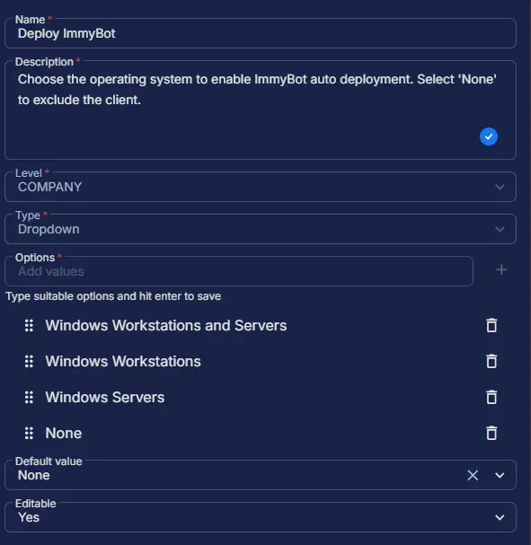
Task: Click the plus icon to add option value
Action: pyautogui.click(x=501, y=269)
